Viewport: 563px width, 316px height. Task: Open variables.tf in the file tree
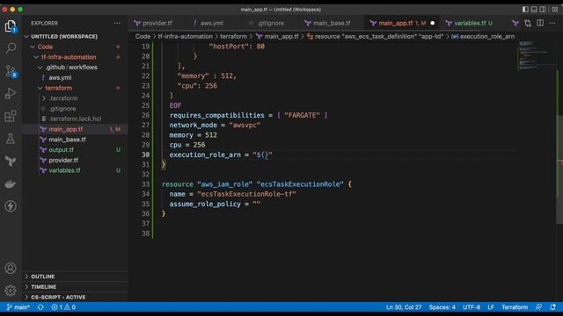(x=64, y=170)
